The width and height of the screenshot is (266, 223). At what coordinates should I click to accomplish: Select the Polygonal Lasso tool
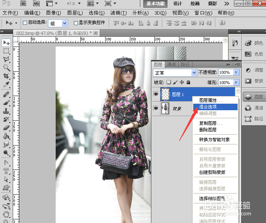pos(6,59)
